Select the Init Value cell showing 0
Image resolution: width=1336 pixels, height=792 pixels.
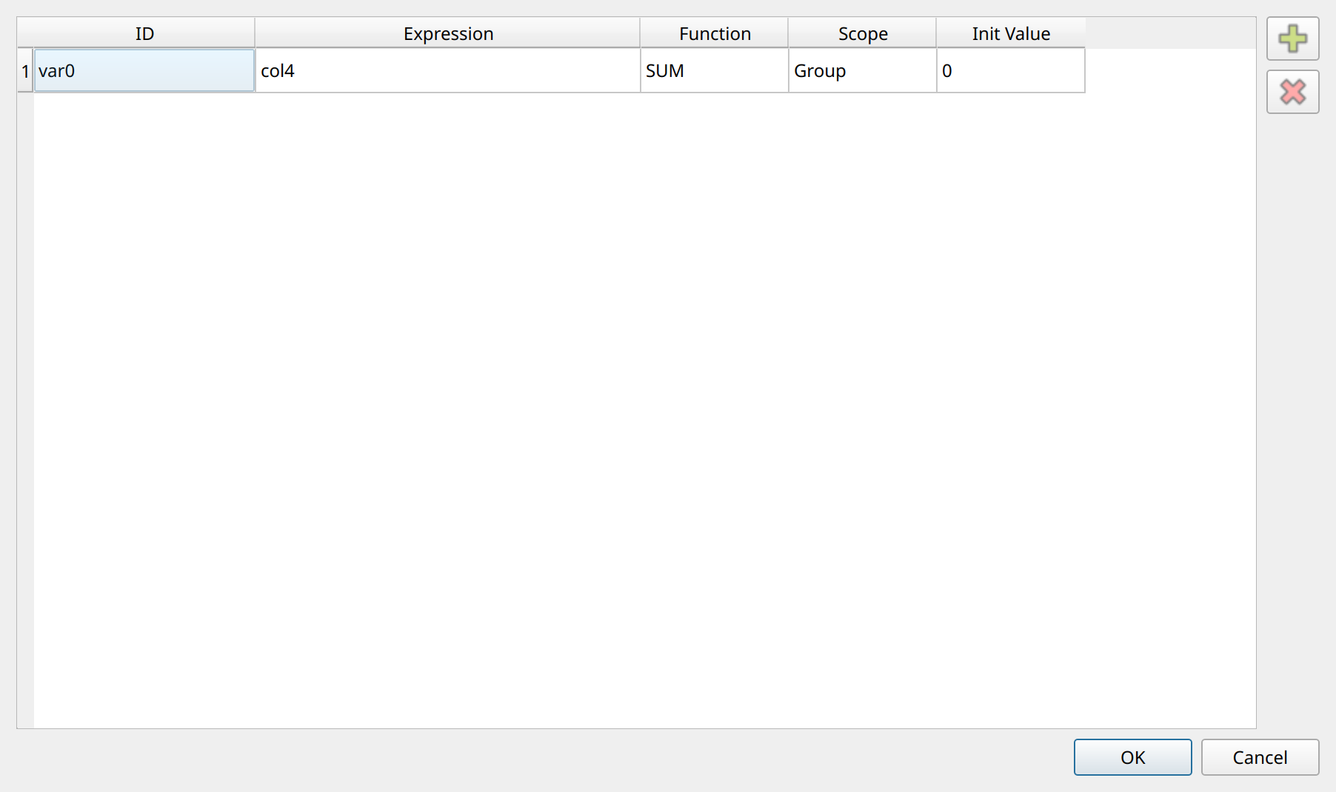pos(1011,71)
